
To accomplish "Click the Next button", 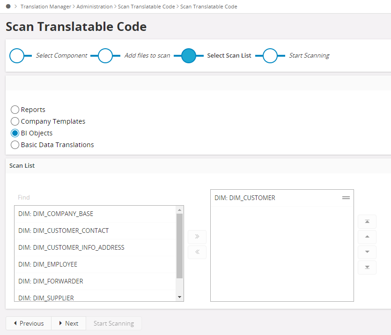I will (x=68, y=323).
